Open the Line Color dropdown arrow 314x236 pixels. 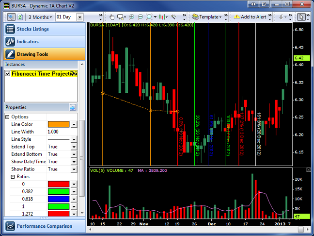tap(74, 124)
